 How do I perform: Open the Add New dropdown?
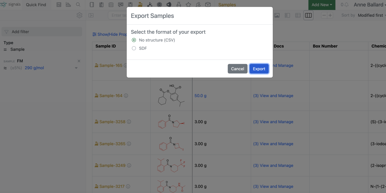322,5
